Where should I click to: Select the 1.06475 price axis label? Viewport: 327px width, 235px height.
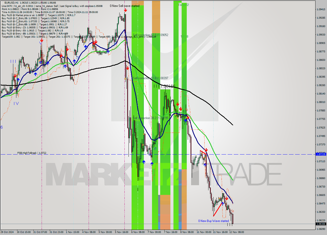321,203
